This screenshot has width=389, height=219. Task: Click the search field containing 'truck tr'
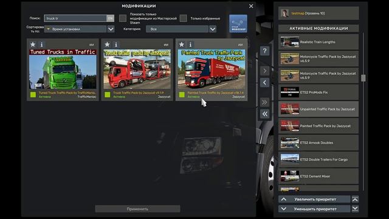pyautogui.click(x=75, y=18)
